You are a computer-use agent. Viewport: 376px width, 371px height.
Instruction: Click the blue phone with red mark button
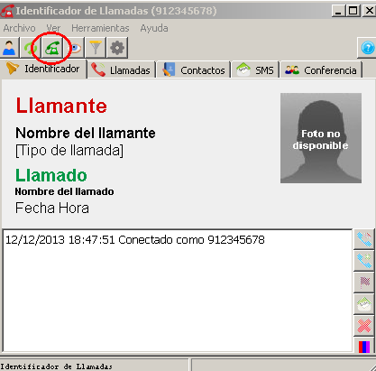click(364, 239)
